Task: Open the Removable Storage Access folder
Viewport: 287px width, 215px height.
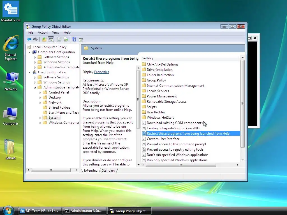Action: 166,101
